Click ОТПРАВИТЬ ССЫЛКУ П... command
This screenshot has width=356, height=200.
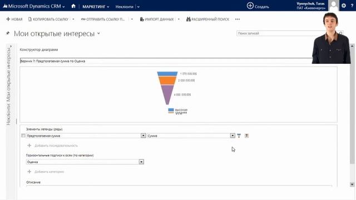coord(103,19)
